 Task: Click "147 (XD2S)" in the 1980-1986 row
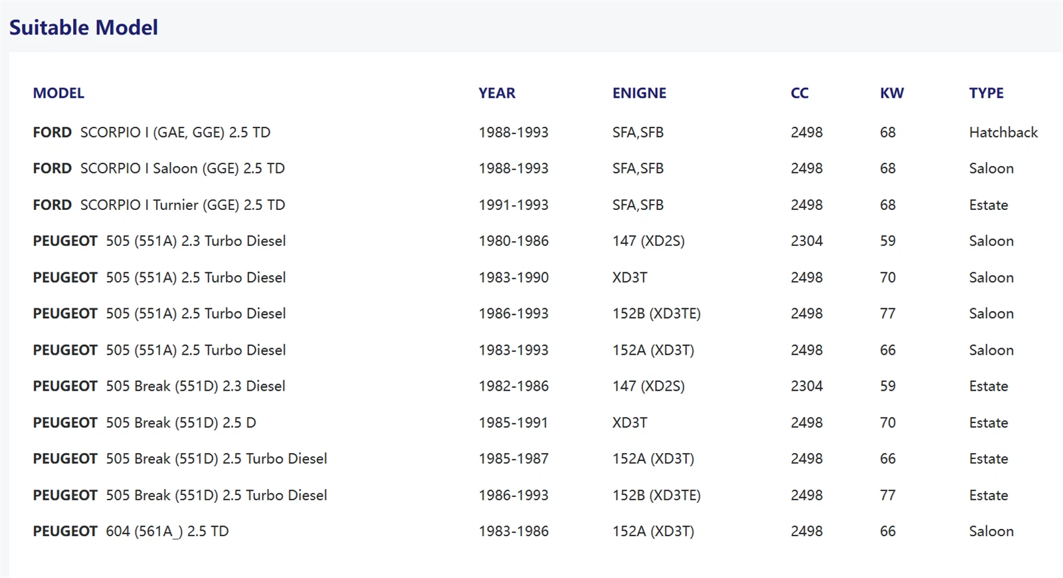tap(648, 241)
